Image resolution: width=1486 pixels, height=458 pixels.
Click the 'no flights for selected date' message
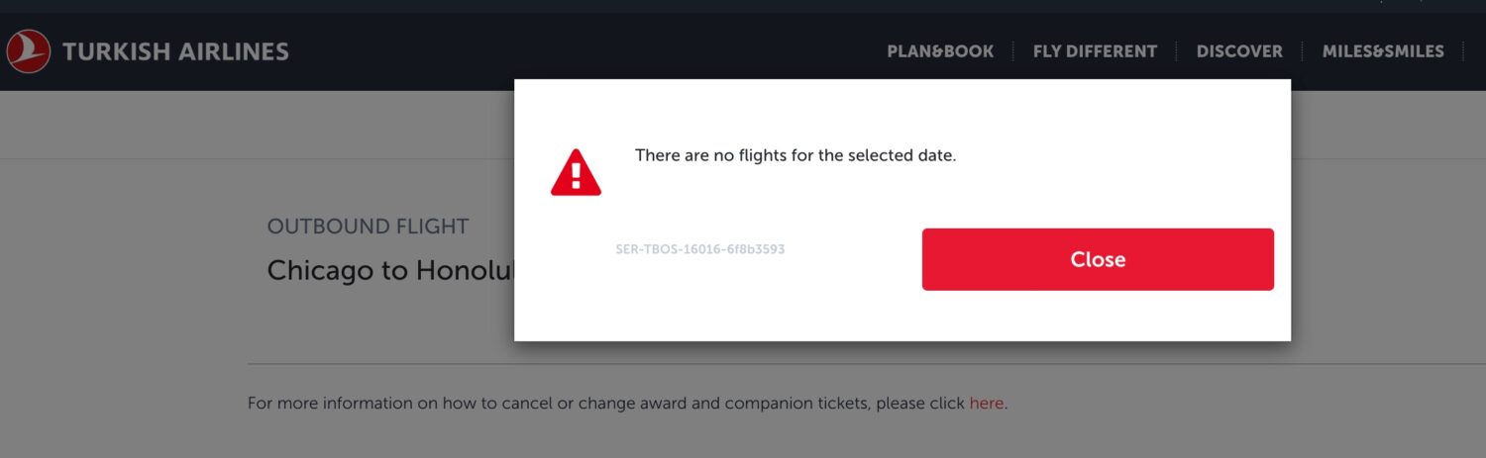[x=795, y=156]
